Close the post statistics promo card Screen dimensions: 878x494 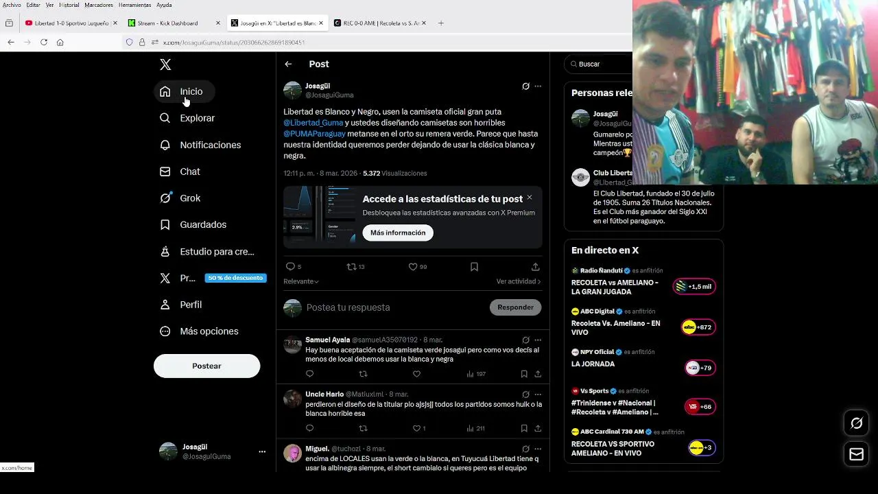point(529,198)
